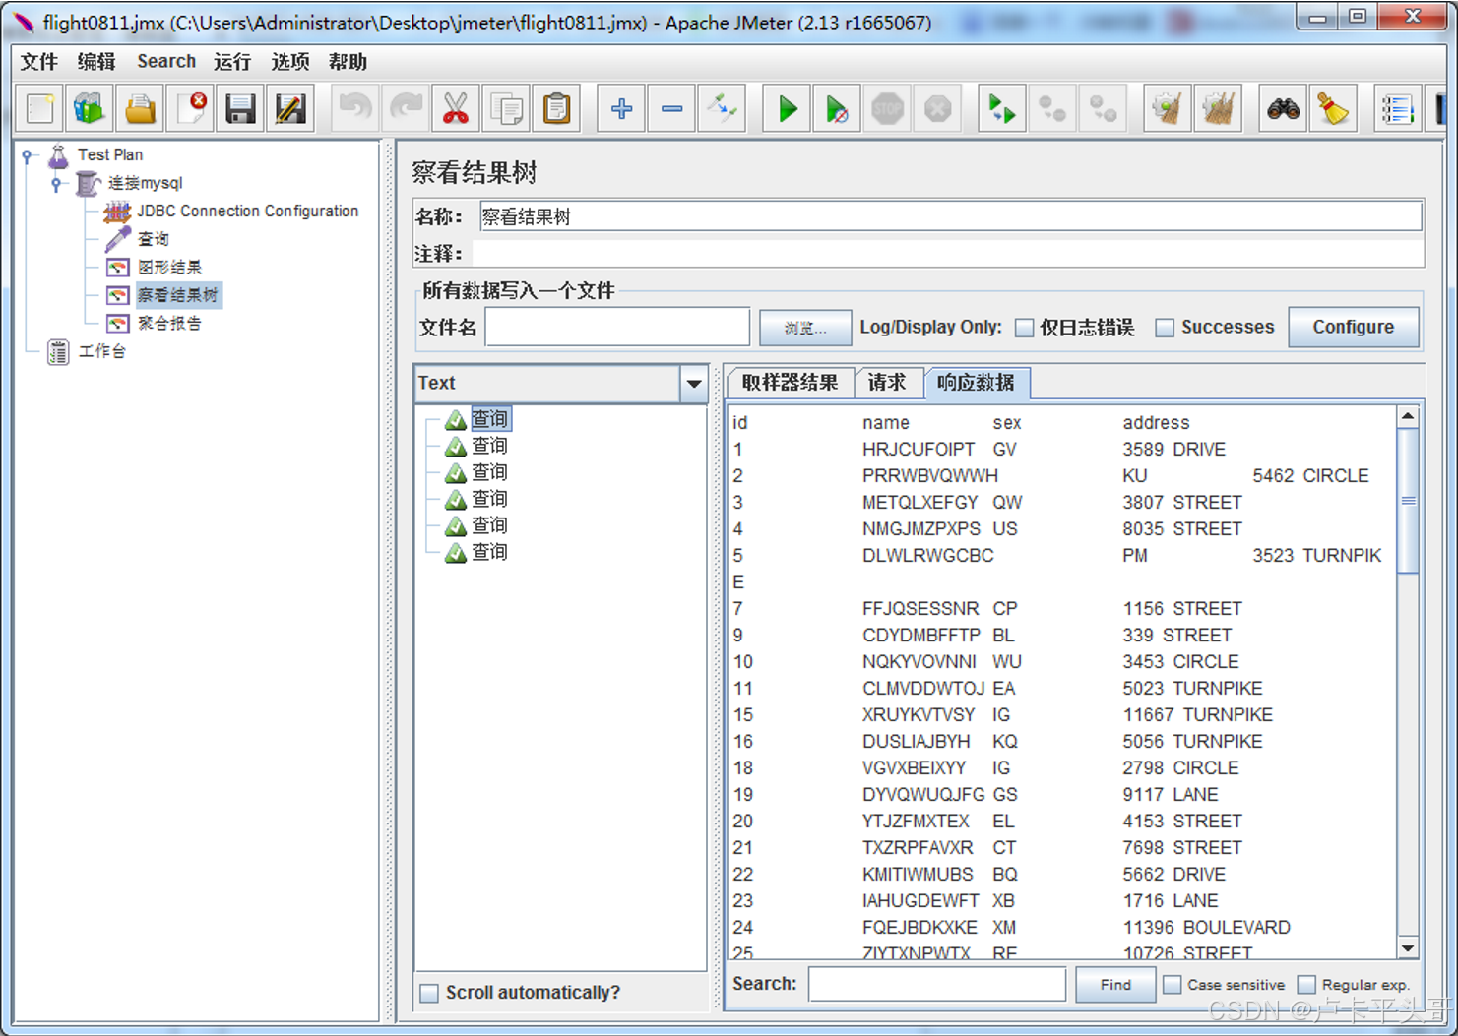Click the Redo arrow icon
The height and width of the screenshot is (1036, 1458).
406,108
